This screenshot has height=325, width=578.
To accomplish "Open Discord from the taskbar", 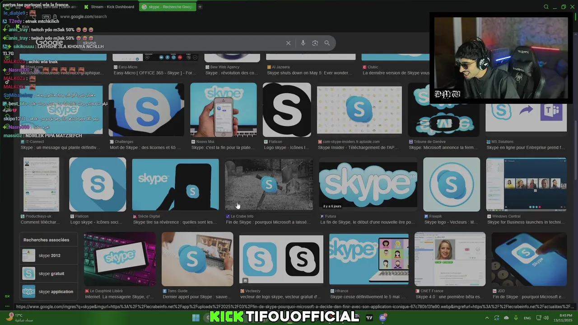I will [383, 318].
